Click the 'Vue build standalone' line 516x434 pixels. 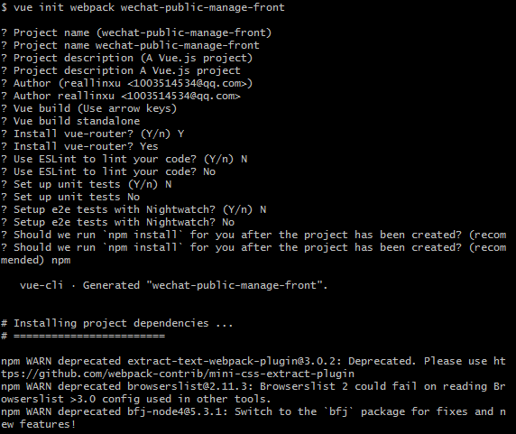70,121
